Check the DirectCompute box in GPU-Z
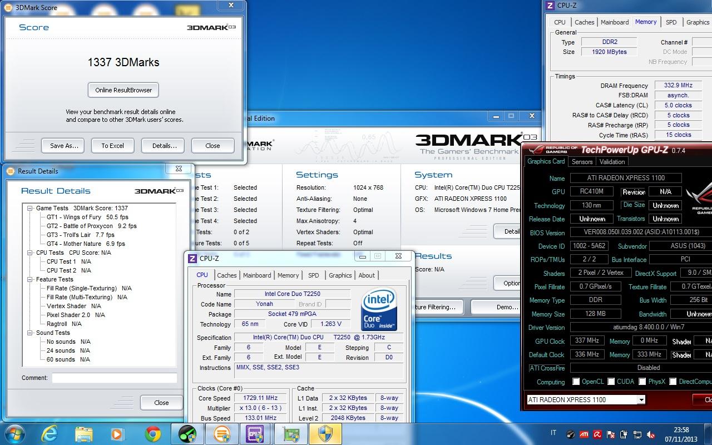The width and height of the screenshot is (712, 445). pos(673,382)
